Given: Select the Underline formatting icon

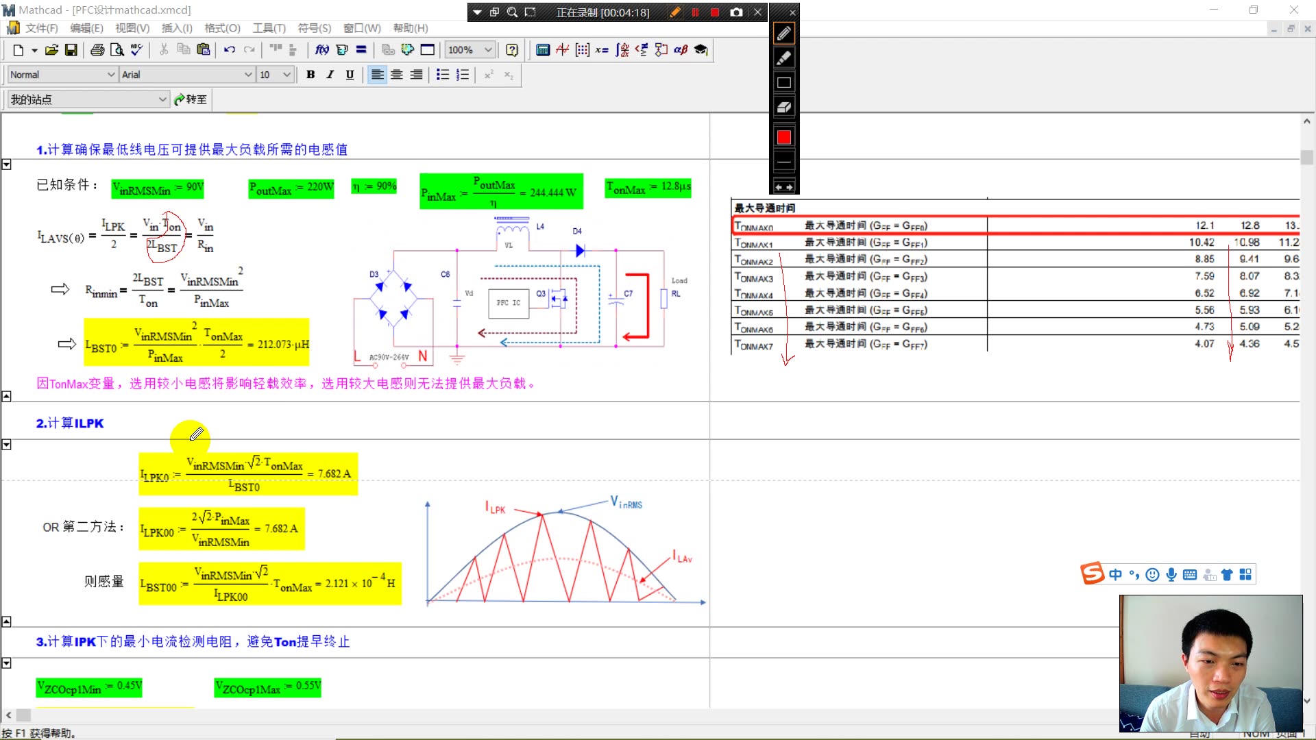Looking at the screenshot, I should tap(348, 74).
